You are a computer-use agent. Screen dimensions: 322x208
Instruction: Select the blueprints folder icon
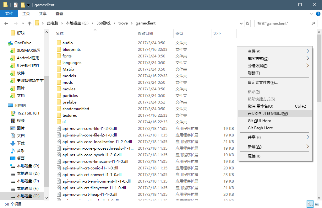pos(59,49)
